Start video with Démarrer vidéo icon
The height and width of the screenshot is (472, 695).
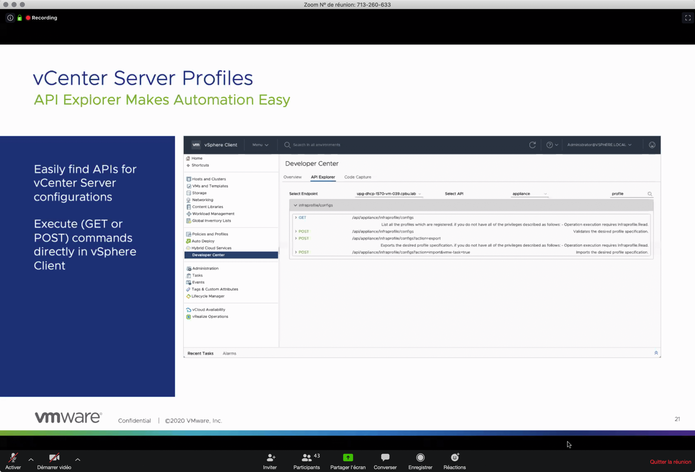point(54,458)
